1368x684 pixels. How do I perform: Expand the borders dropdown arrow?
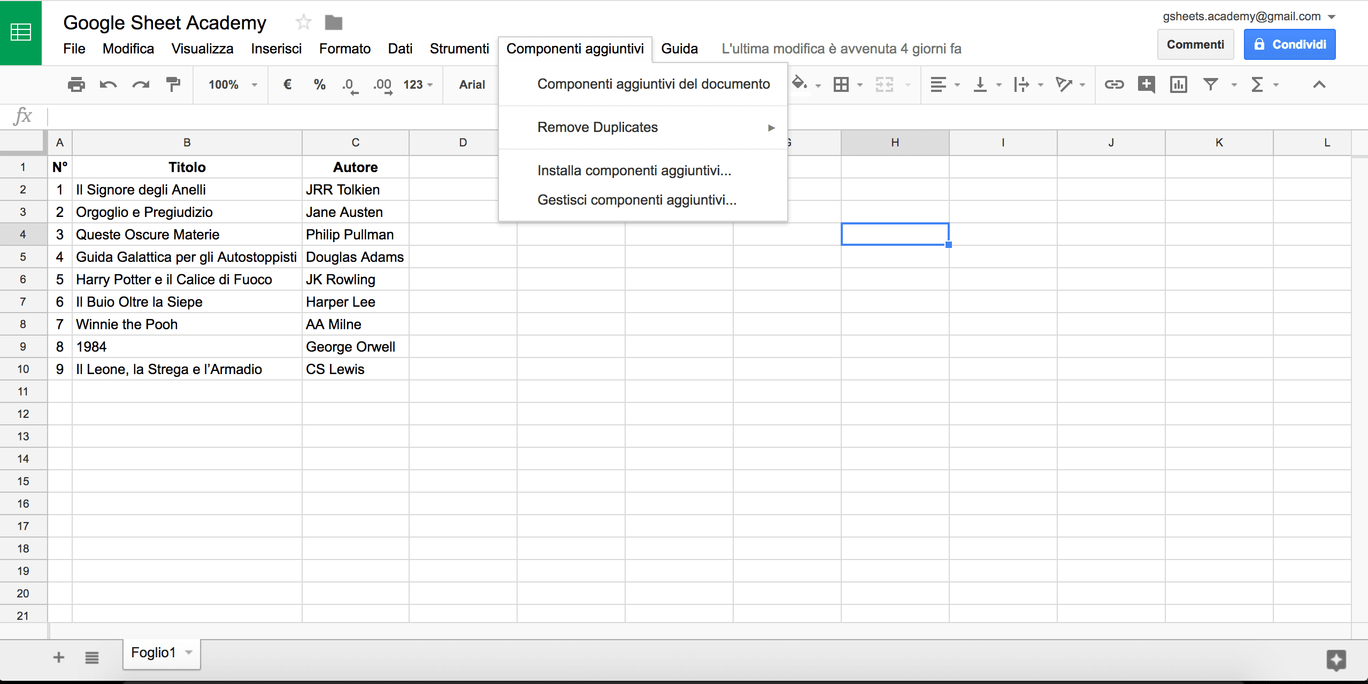[x=860, y=85]
